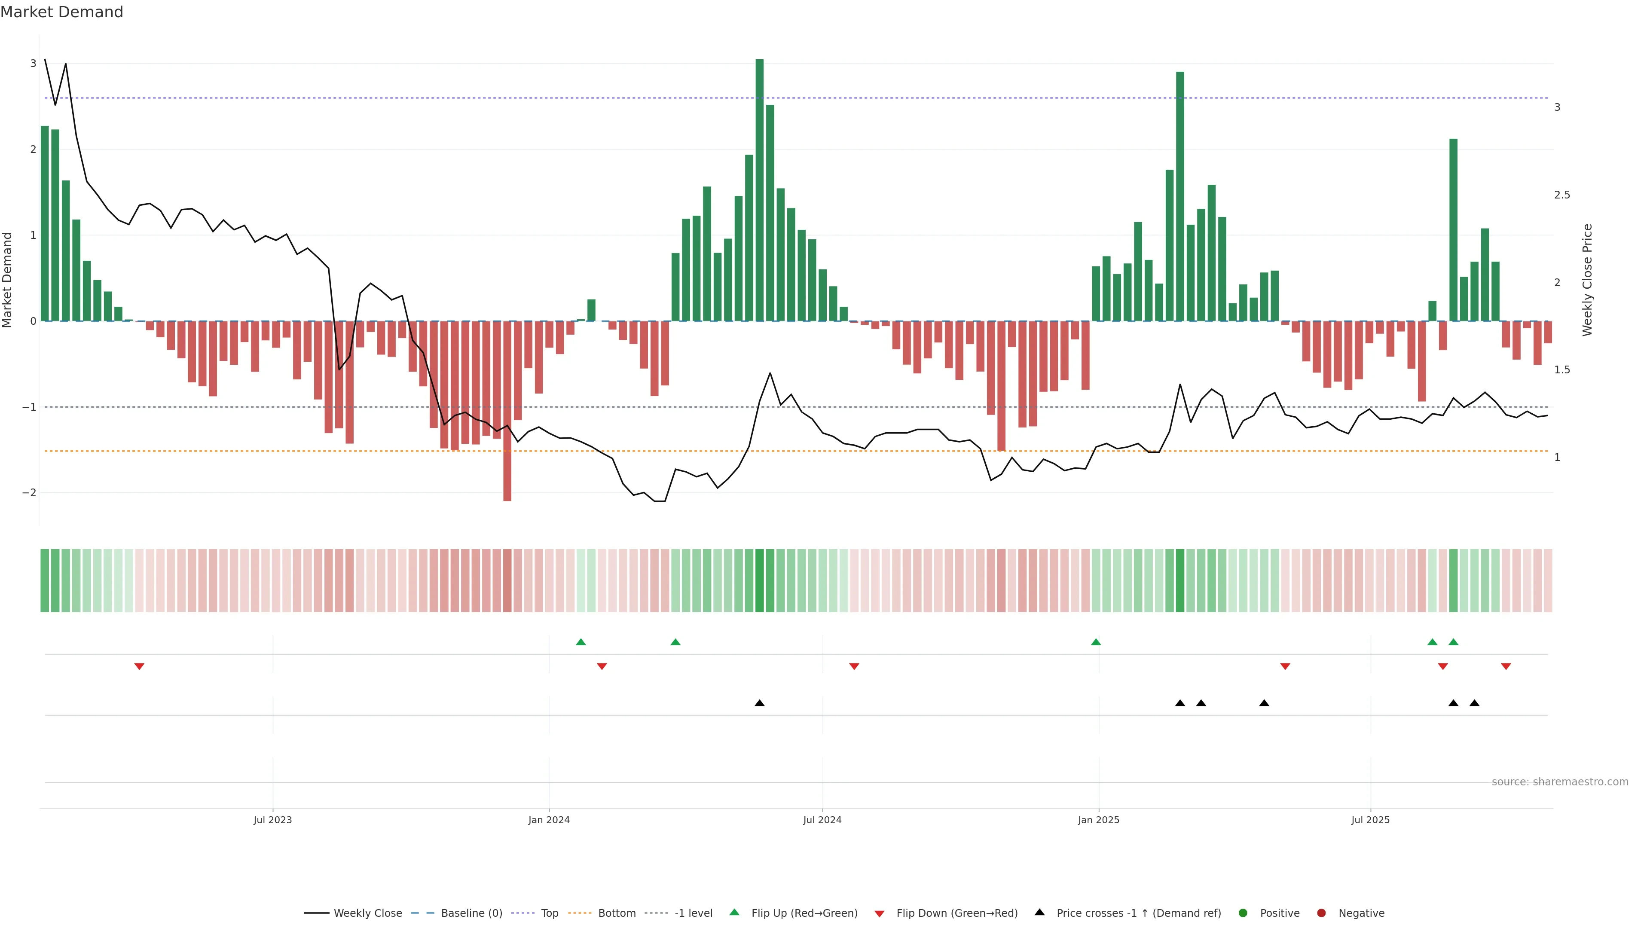Click green Flip Up triangle icon in legend
The width and height of the screenshot is (1650, 928).
pos(735,912)
